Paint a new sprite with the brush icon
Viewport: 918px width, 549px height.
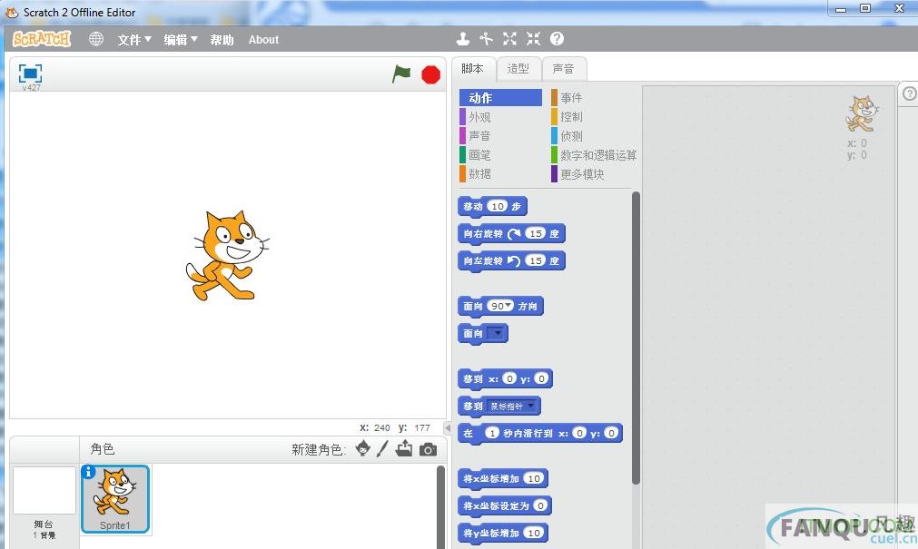click(382, 449)
